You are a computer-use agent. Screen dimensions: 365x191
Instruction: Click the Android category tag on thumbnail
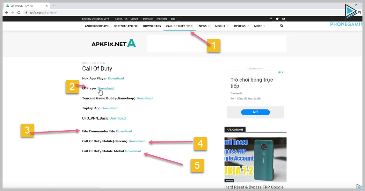[x=229, y=181]
